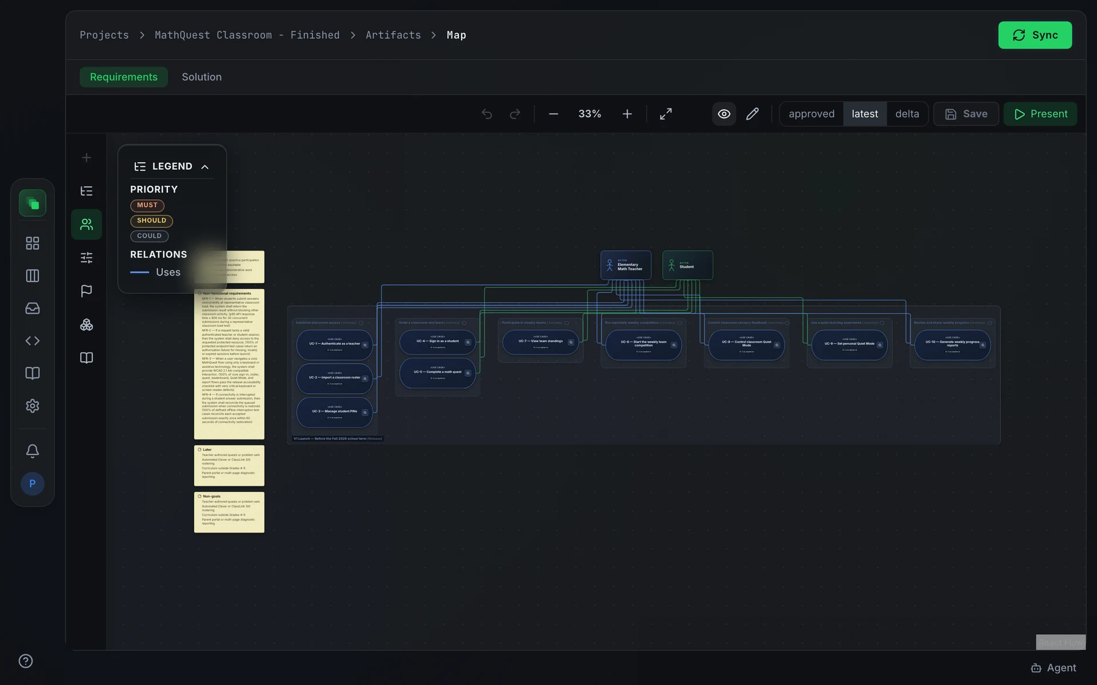Toggle circle on Run equitable weekly competition journey
Viewport: 1097px width, 685px height.
[680, 323]
